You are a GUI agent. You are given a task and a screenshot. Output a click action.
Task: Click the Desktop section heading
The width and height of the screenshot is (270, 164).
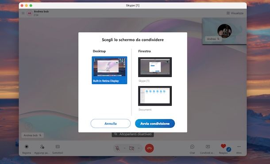(99, 51)
